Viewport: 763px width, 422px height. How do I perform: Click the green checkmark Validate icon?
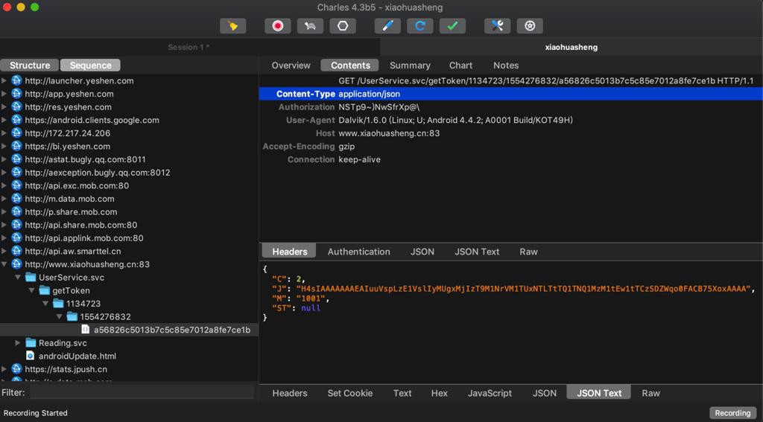pyautogui.click(x=452, y=26)
